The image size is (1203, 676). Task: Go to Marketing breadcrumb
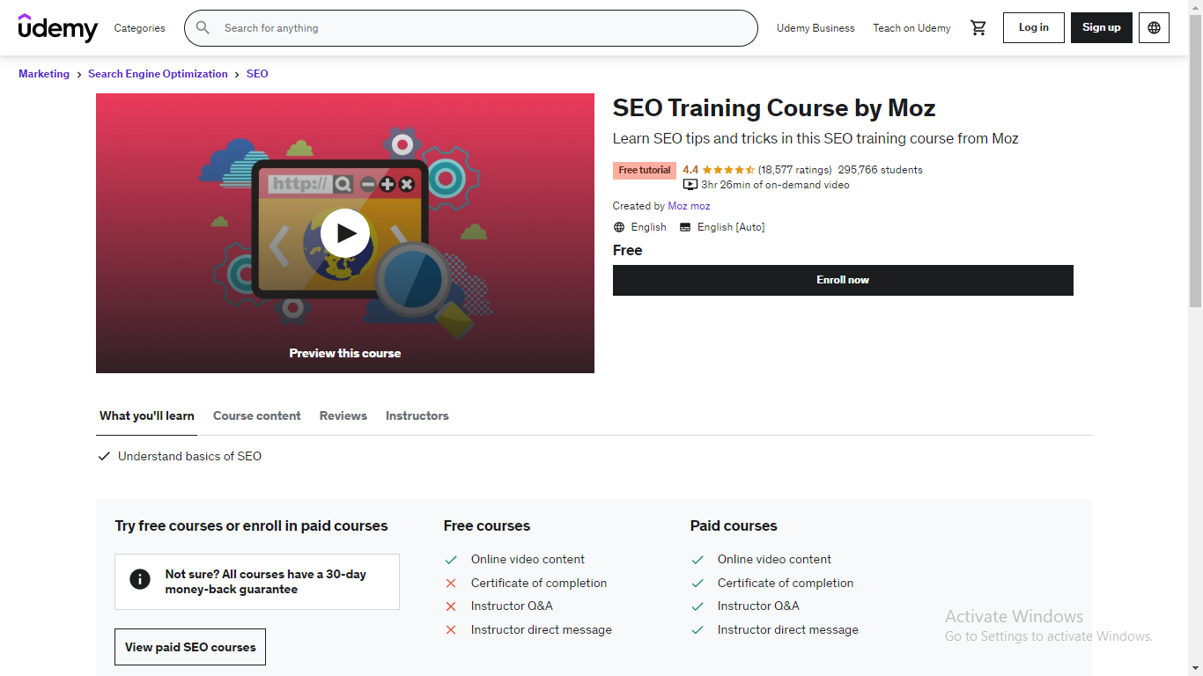44,74
